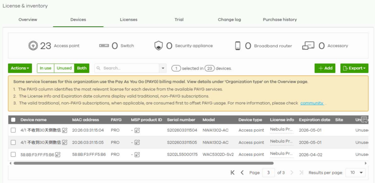Check the WAC5302D-Sv2 device row
This screenshot has width=375, height=183.
coord(13,155)
